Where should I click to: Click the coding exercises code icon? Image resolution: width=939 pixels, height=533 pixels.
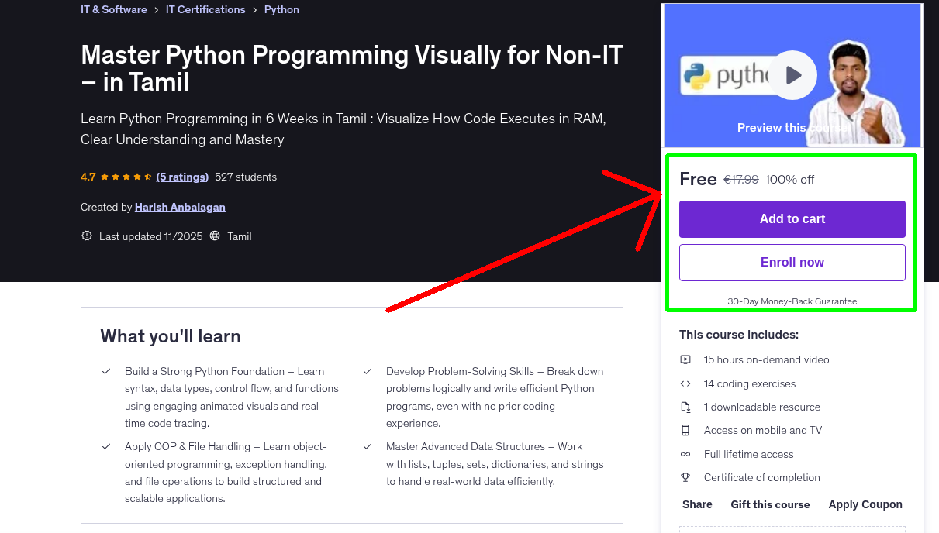pyautogui.click(x=685, y=383)
